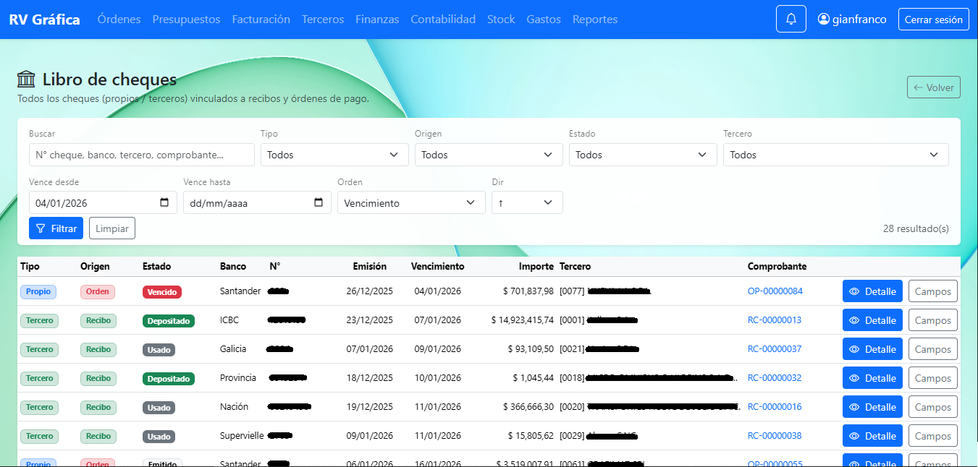Click Limpiar to clear the filters

111,228
